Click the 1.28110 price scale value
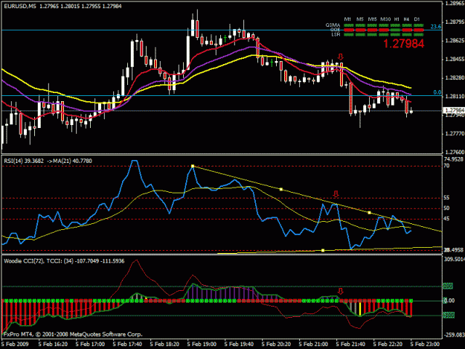Viewport: 465px width, 349px height. coord(455,97)
